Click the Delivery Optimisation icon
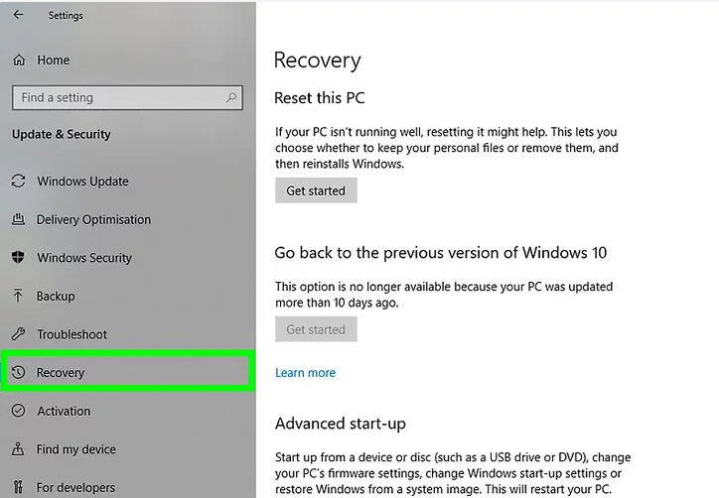This screenshot has width=719, height=498. (18, 220)
